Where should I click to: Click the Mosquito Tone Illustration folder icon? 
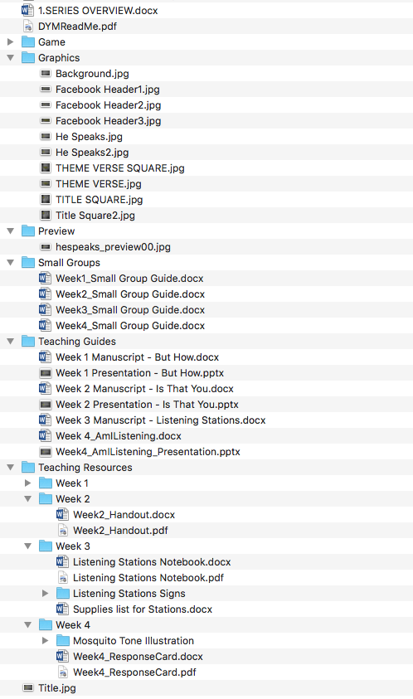(x=63, y=641)
